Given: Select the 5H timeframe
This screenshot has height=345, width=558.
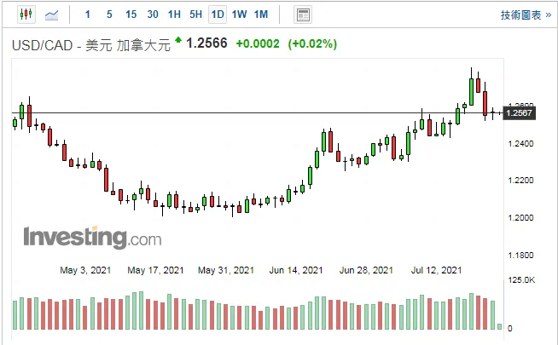Looking at the screenshot, I should click(x=195, y=14).
